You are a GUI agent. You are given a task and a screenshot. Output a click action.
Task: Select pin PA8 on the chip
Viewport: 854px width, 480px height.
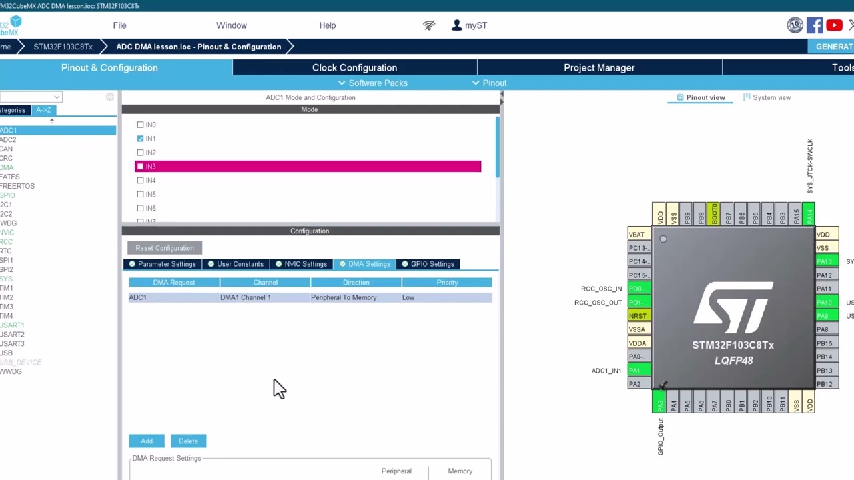(827, 329)
